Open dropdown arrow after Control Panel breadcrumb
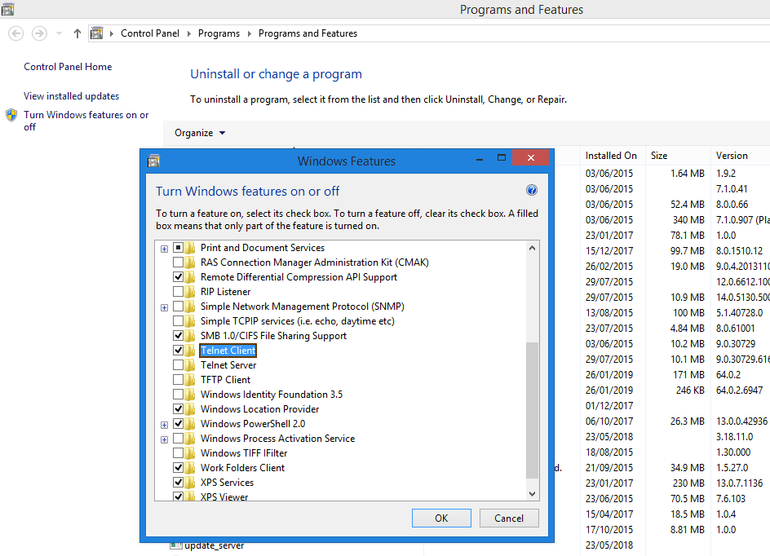770x556 pixels. (x=189, y=33)
